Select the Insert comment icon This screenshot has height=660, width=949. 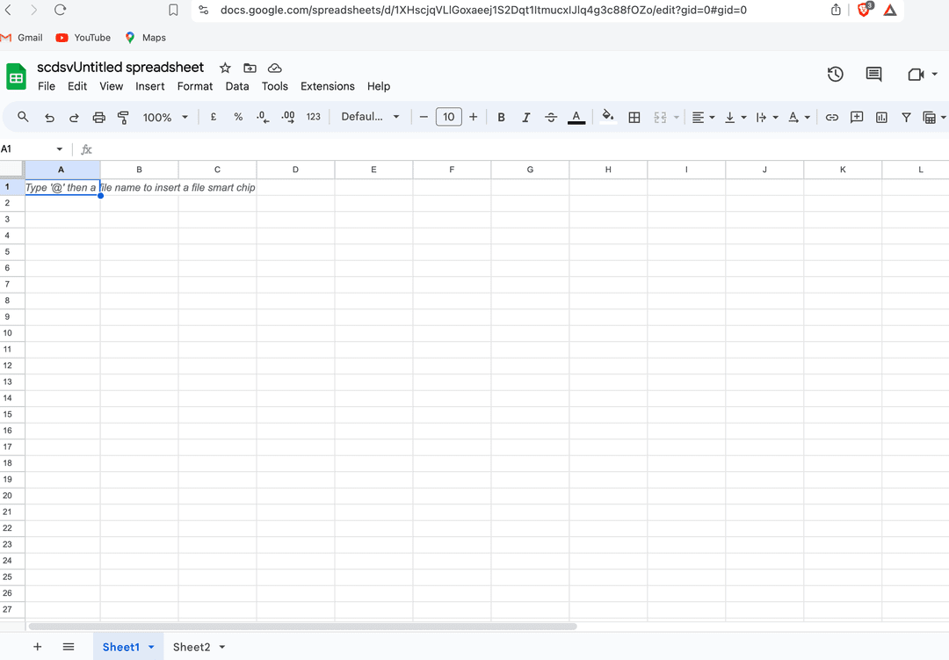[857, 117]
